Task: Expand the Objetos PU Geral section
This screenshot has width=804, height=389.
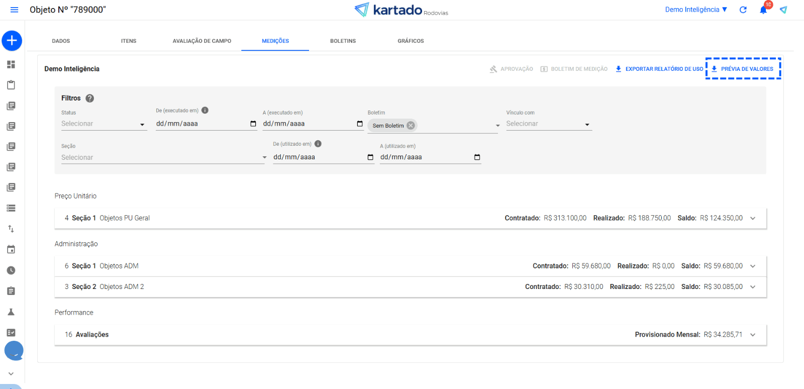Action: pyautogui.click(x=753, y=218)
